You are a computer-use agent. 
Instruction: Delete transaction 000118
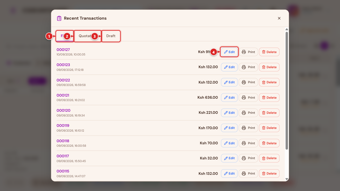click(269, 143)
